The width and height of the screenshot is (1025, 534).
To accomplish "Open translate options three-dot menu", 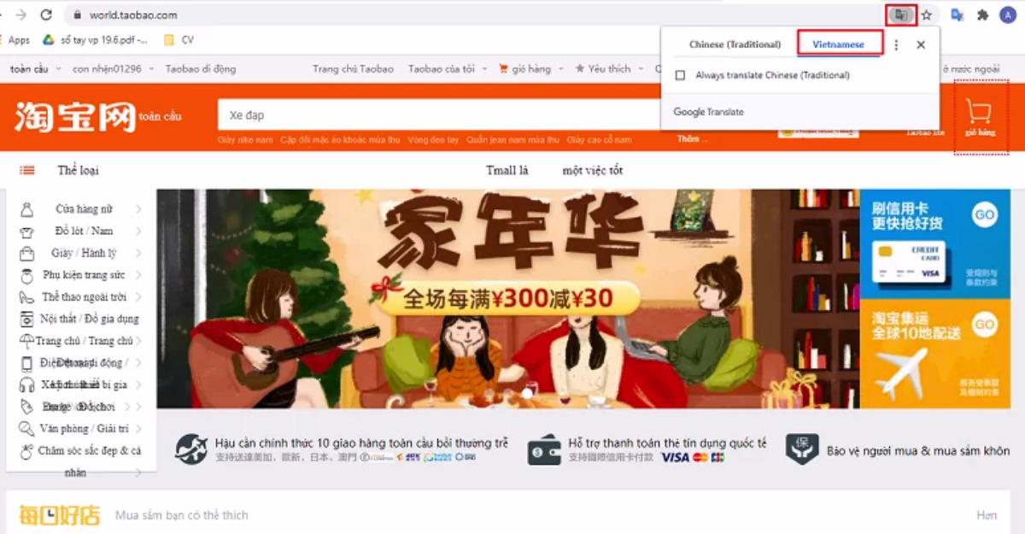I will tap(896, 44).
